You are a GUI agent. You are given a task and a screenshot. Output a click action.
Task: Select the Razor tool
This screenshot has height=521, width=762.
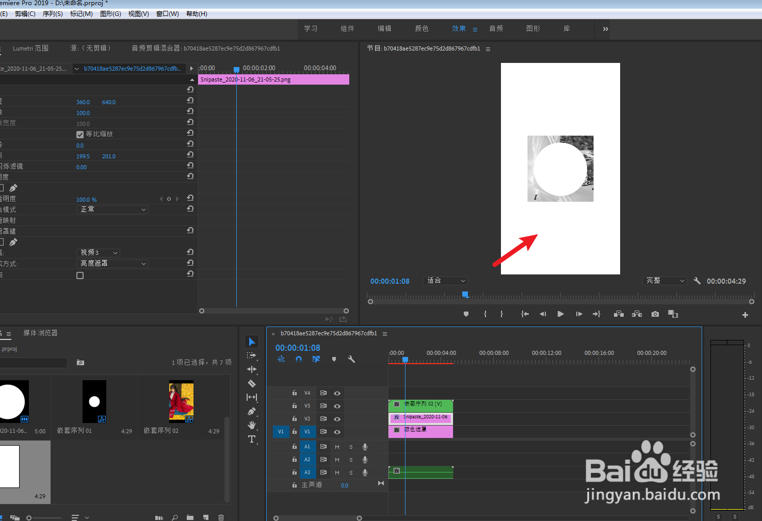point(252,383)
